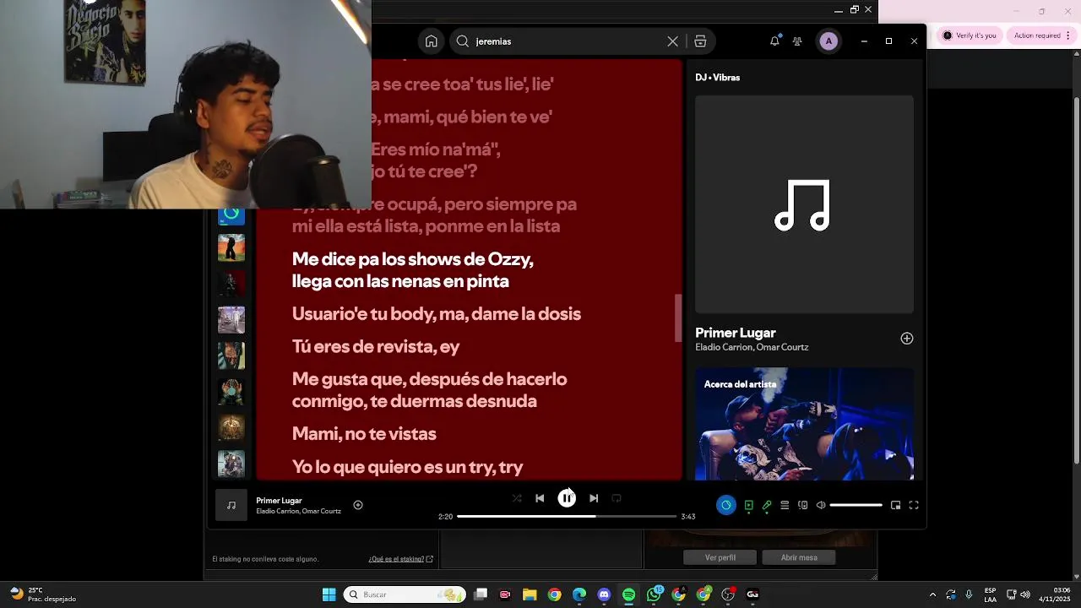The image size is (1081, 608).
Task: Go to Spotify Home
Action: click(x=431, y=41)
